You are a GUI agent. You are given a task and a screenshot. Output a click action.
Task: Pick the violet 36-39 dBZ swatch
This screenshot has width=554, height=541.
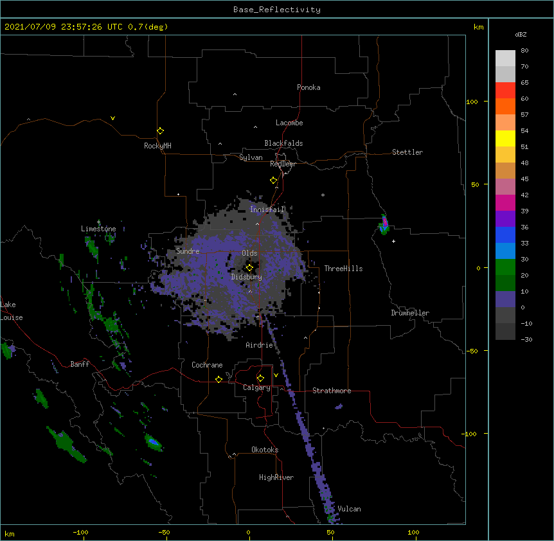click(505, 219)
